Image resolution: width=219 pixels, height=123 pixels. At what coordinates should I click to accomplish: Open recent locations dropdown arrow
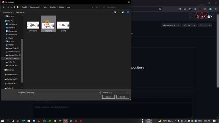point(11,7)
